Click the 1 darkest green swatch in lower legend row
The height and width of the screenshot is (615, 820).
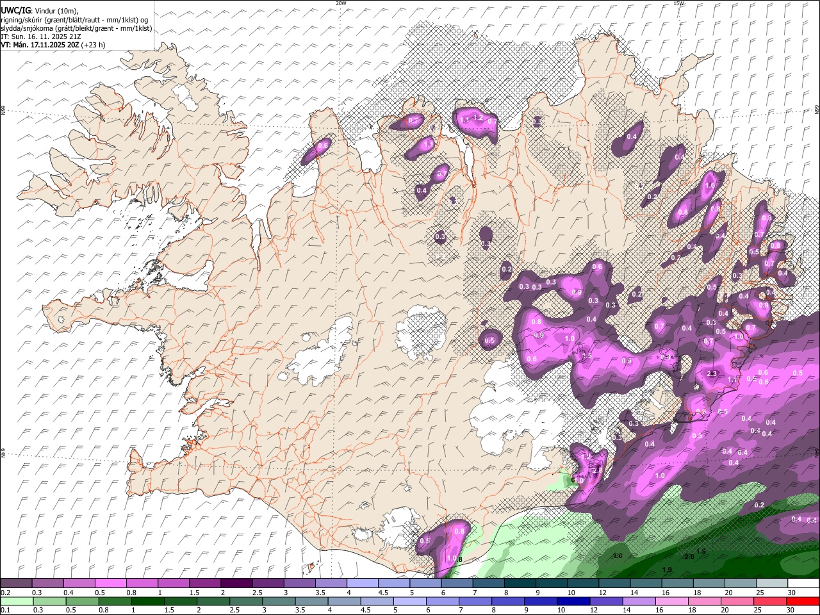[x=147, y=602]
